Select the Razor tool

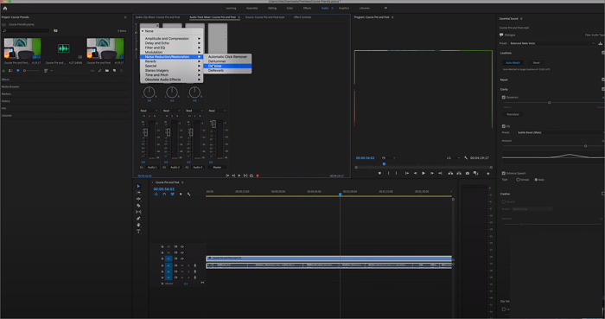point(138,206)
